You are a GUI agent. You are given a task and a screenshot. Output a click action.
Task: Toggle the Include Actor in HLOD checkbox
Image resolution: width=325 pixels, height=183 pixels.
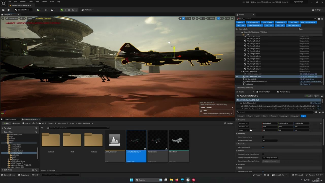[x=263, y=171]
